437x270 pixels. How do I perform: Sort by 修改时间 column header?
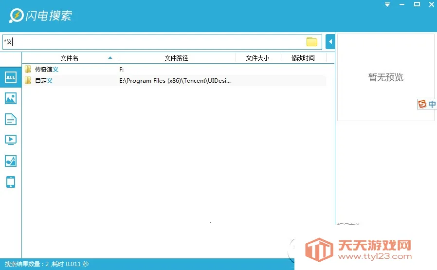pyautogui.click(x=303, y=58)
